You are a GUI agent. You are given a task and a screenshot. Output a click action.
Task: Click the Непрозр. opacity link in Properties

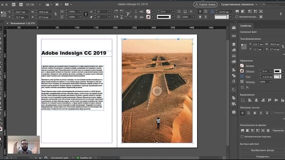(x=250, y=82)
